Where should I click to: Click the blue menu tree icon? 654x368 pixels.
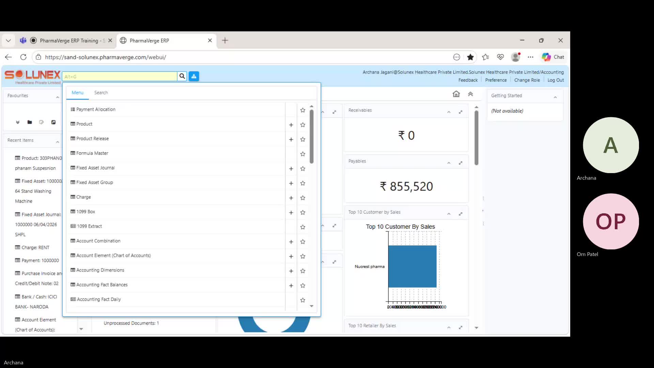[x=194, y=76]
